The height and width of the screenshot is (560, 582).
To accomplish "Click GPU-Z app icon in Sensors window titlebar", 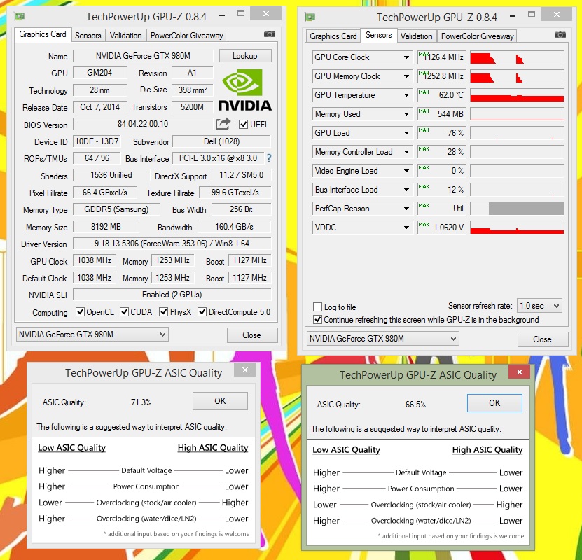I will 310,17.
